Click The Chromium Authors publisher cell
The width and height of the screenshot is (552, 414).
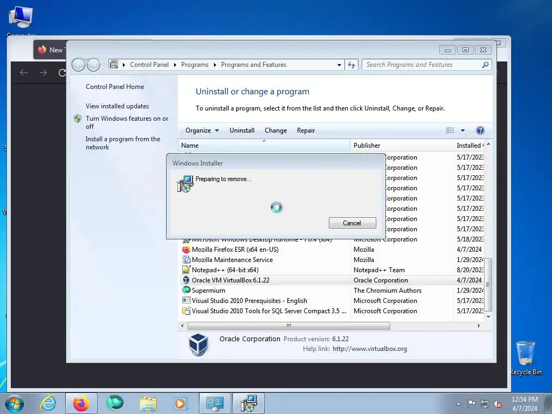tap(387, 291)
